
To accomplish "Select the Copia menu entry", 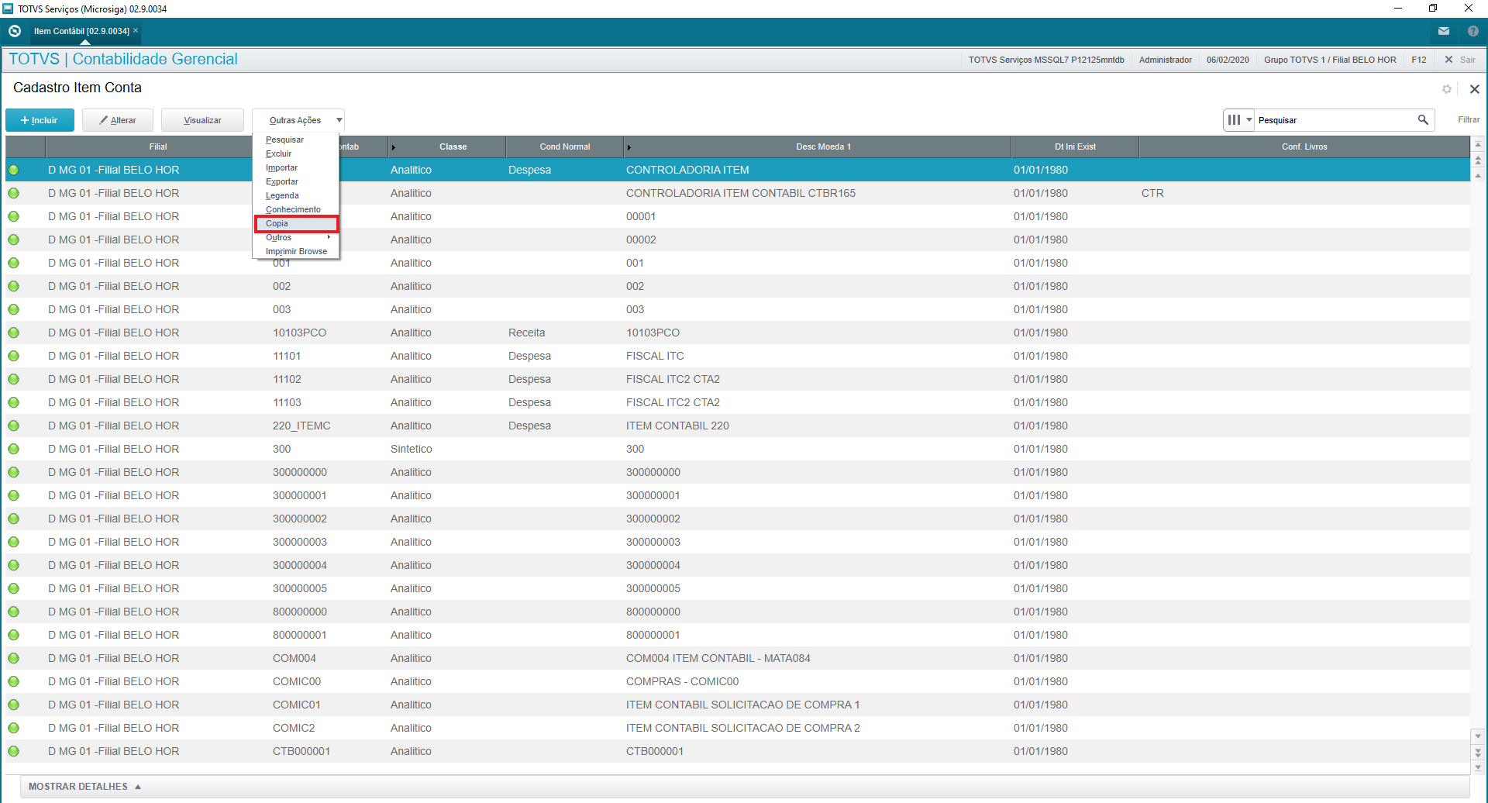I will [x=296, y=224].
